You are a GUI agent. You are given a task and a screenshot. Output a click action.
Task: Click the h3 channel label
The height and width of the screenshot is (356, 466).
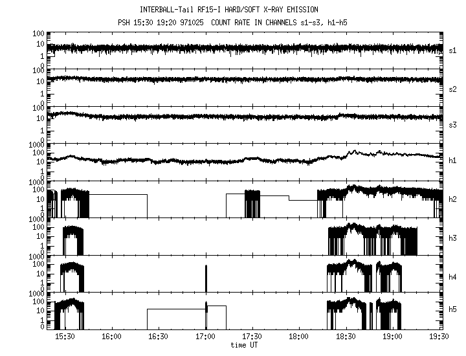(453, 238)
